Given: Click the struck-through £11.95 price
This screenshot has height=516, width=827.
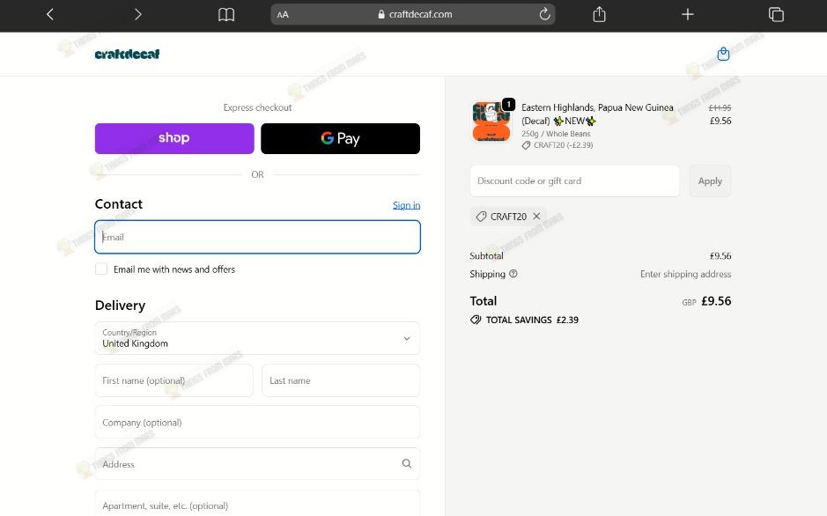Looking at the screenshot, I should coord(720,107).
